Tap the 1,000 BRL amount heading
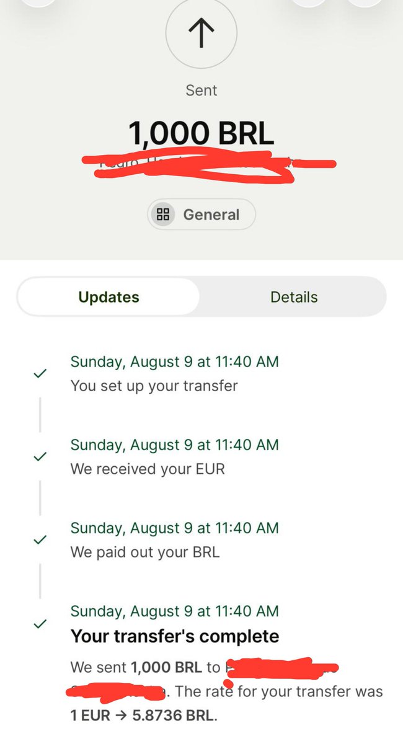Screen dimensions: 403x744 click(201, 133)
